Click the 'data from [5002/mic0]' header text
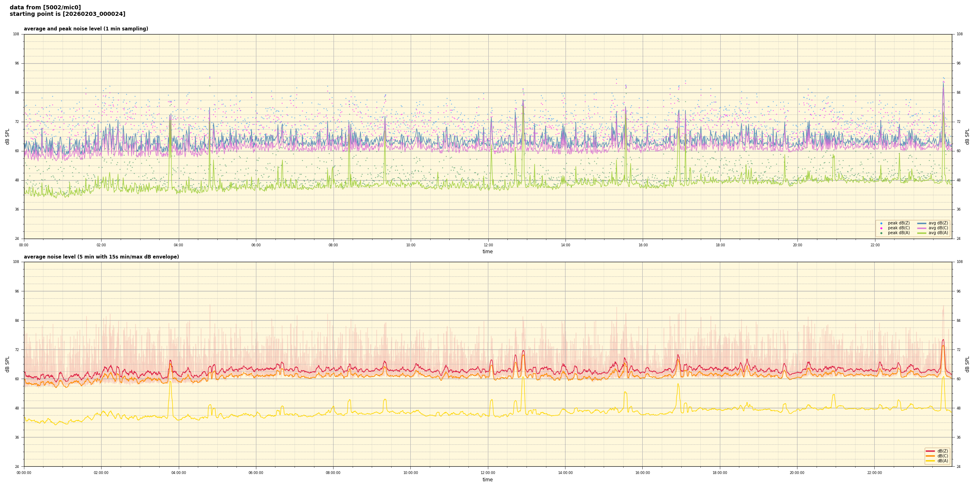 click(45, 7)
